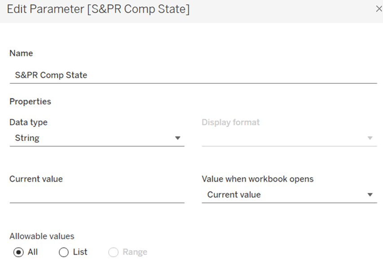Image resolution: width=383 pixels, height=275 pixels.
Task: Click the Value when workbook opens label
Action: point(258,179)
